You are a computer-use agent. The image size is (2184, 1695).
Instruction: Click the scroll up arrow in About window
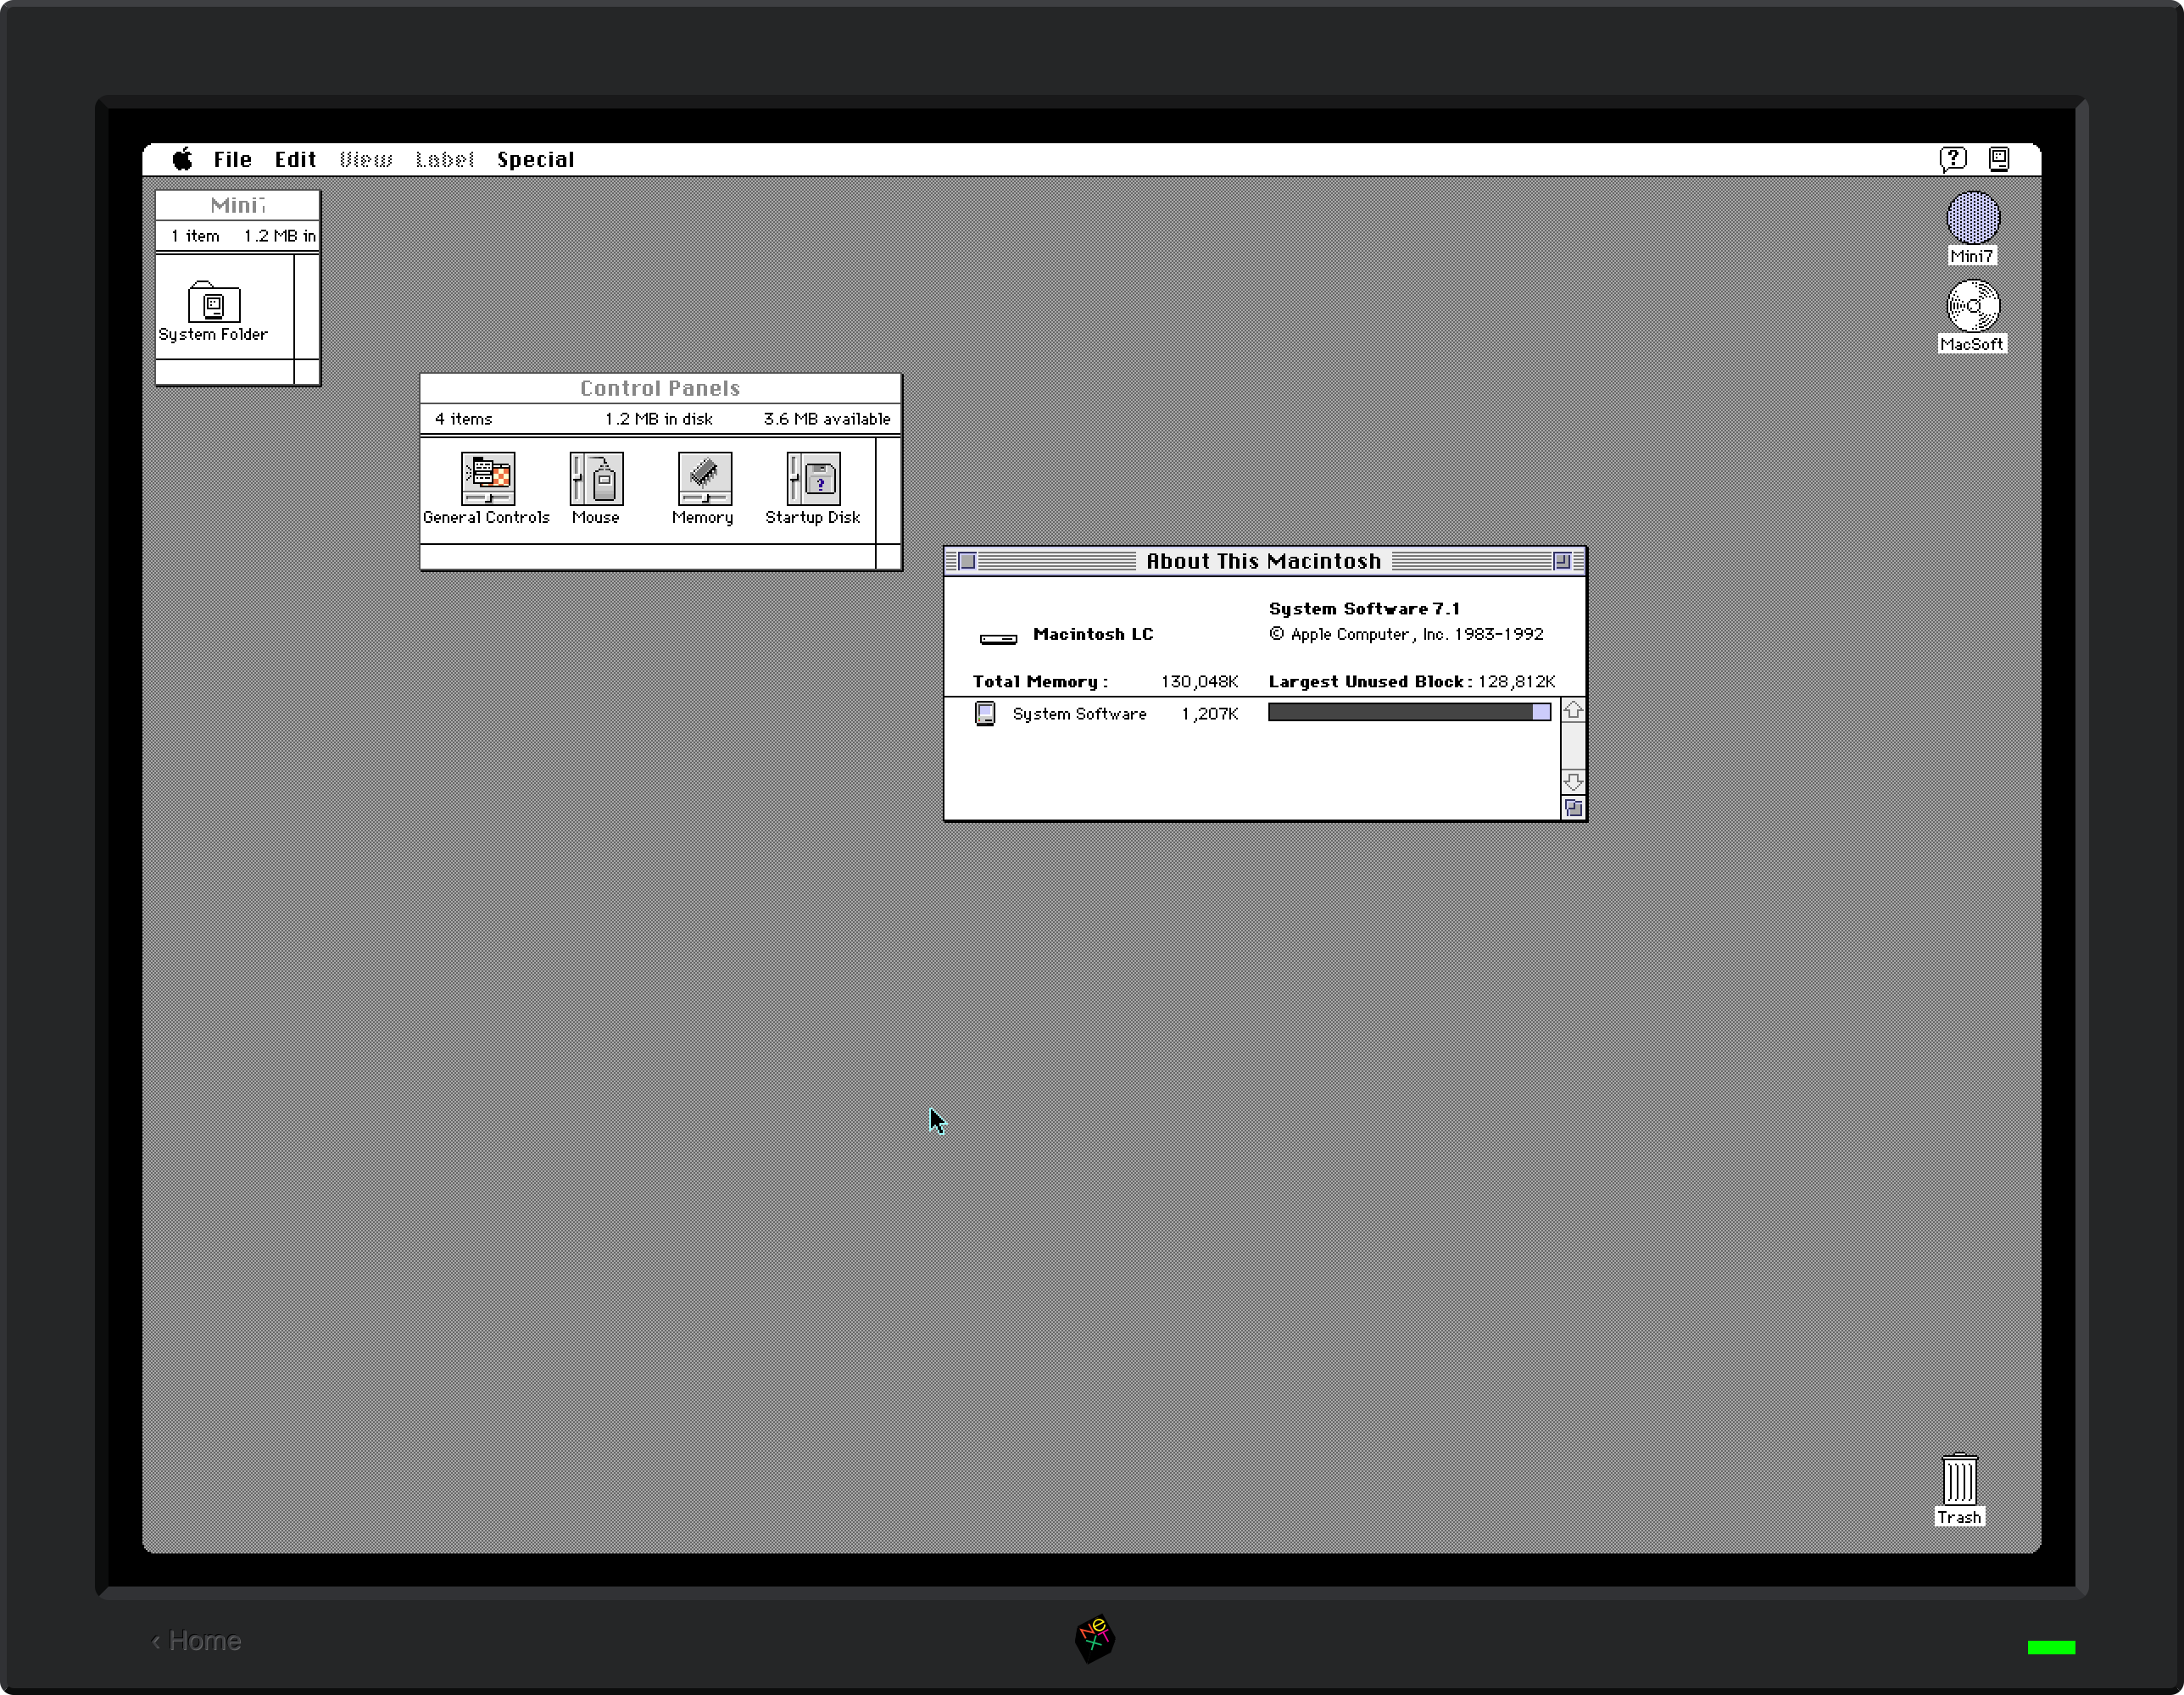(1573, 710)
